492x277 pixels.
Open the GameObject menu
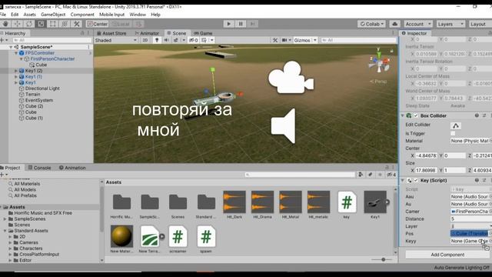[53, 15]
